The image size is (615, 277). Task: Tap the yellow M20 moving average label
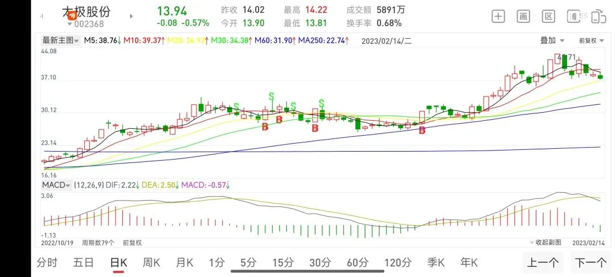click(188, 40)
